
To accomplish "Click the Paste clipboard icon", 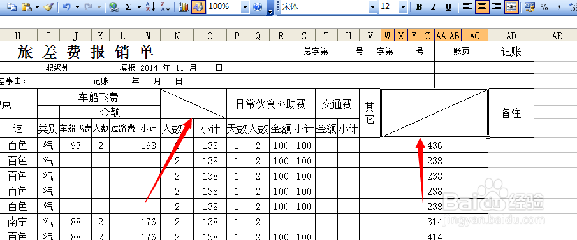I will pyautogui.click(x=27, y=6).
